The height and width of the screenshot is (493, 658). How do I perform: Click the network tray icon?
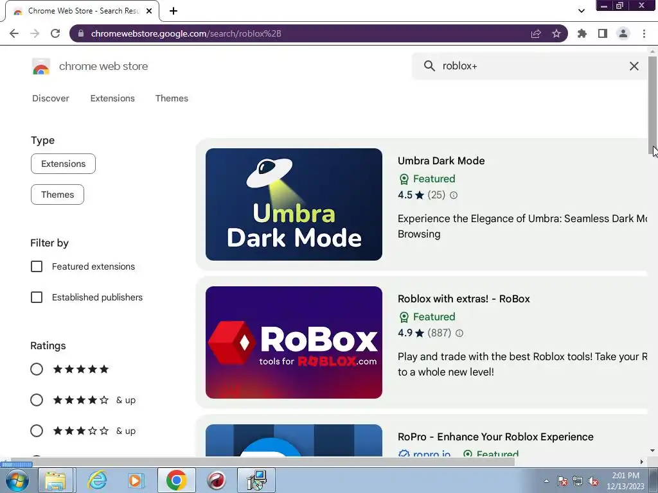point(578,481)
